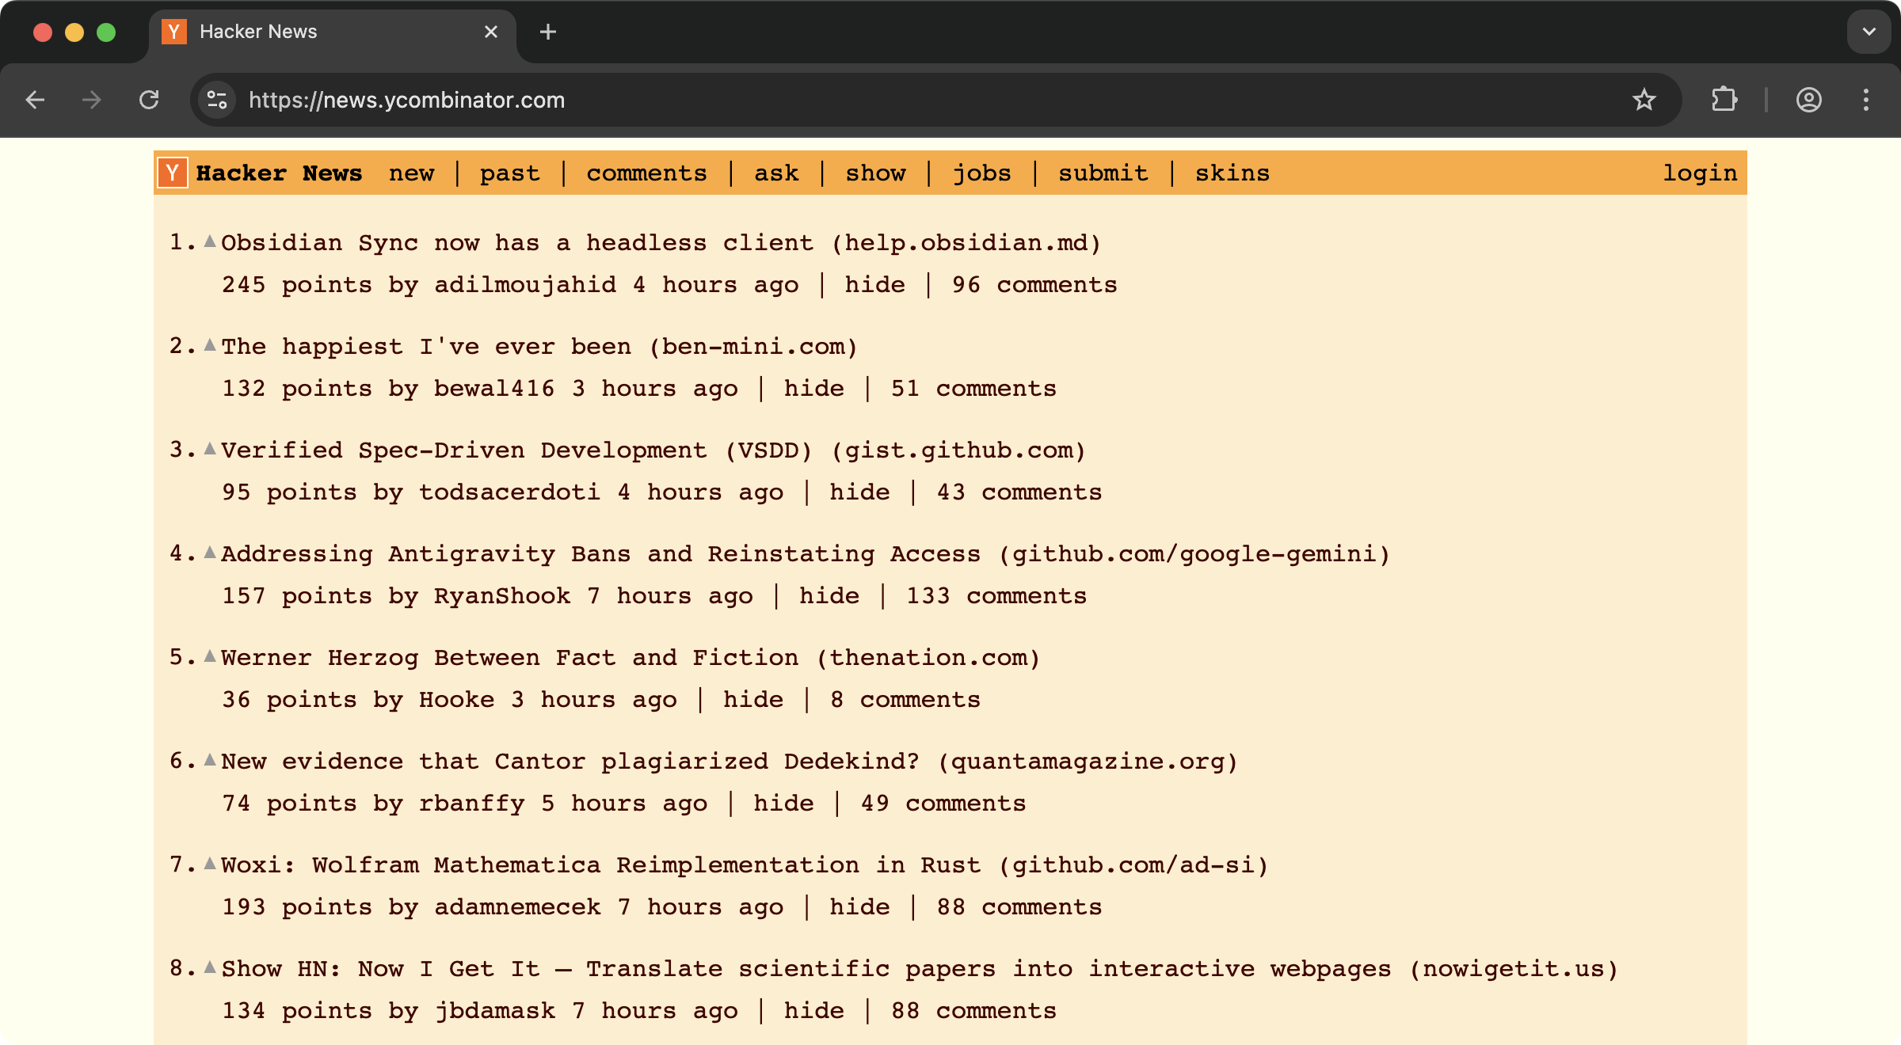Upvote the Obsidian Sync story

pos(210,241)
